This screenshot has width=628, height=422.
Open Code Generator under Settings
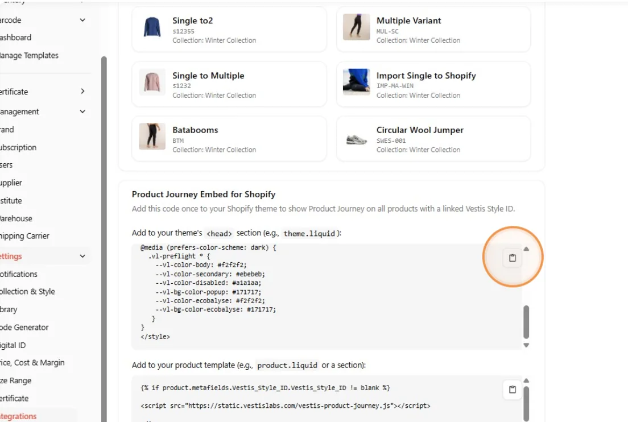24,327
